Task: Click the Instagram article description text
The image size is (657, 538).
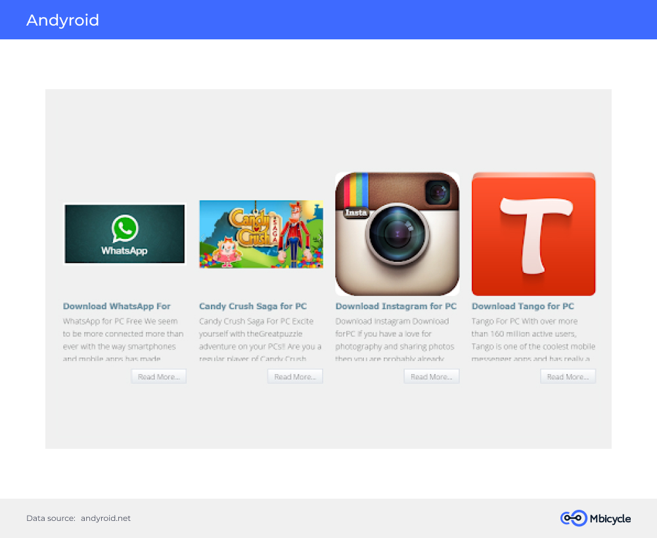Action: tap(395, 339)
